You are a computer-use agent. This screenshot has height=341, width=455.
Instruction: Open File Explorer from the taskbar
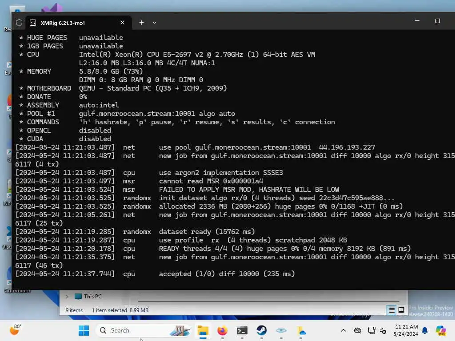click(203, 330)
